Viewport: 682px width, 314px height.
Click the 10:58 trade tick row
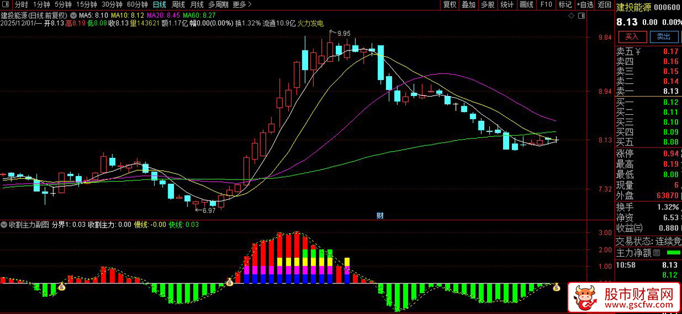(x=649, y=265)
